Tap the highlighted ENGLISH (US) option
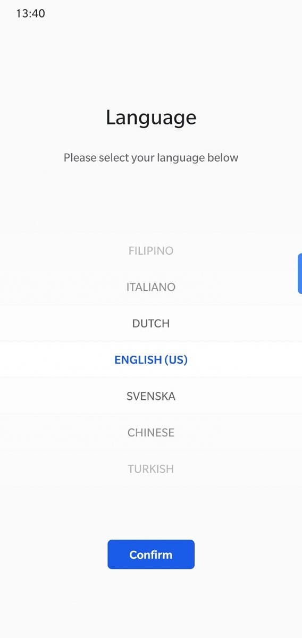302x638 pixels. pyautogui.click(x=151, y=359)
